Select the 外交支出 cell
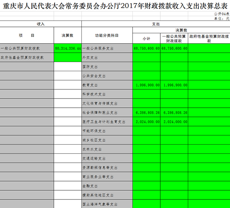 (107, 57)
